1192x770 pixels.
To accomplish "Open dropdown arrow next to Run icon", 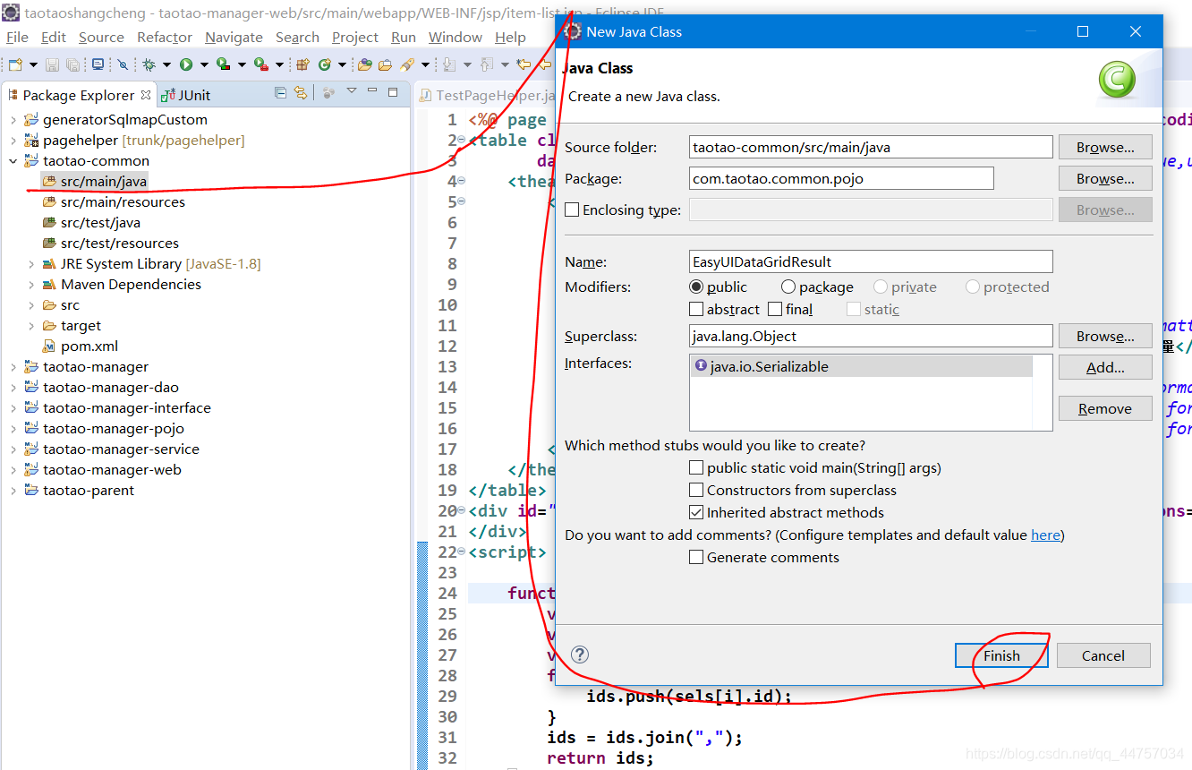I will coord(204,65).
